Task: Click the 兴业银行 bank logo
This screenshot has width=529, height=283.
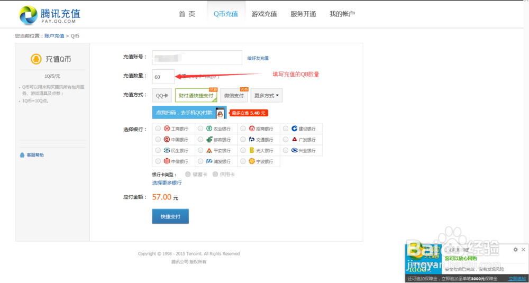Action: point(295,150)
